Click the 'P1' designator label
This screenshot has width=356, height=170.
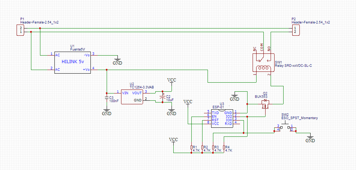tap(22, 19)
